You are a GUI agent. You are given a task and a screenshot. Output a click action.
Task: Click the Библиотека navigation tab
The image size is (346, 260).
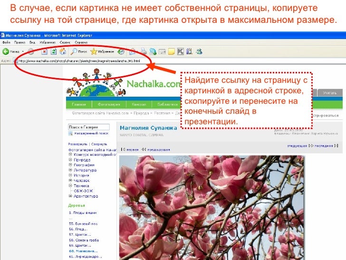pos(167,104)
